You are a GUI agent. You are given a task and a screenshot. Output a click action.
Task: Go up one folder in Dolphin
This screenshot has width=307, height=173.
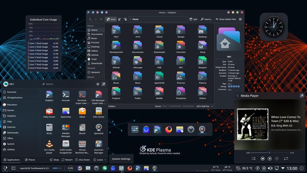coord(101,19)
